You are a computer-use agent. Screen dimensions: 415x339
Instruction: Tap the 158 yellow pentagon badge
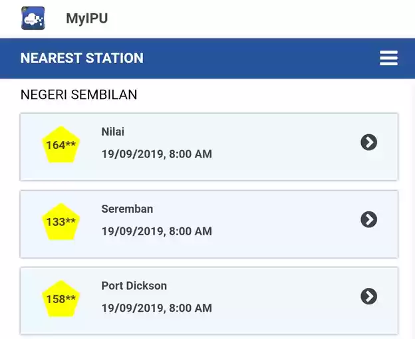[x=61, y=299]
